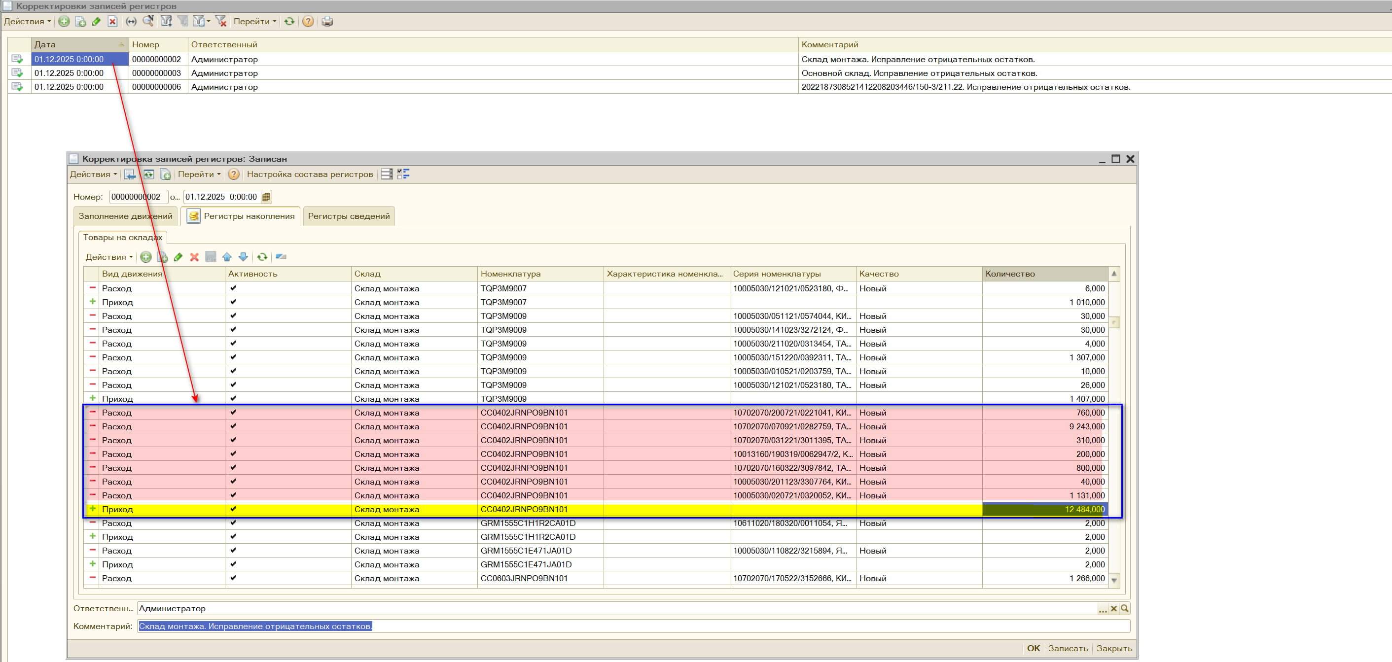This screenshot has width=1392, height=662.
Task: Toggle activity checkmark of CC0603JRNPO9BN101 row
Action: [233, 578]
